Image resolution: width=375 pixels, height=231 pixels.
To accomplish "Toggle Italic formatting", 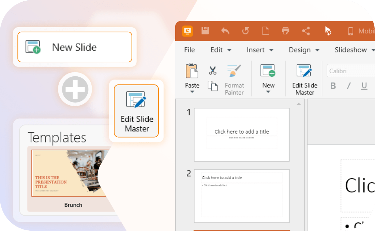I will pyautogui.click(x=349, y=86).
